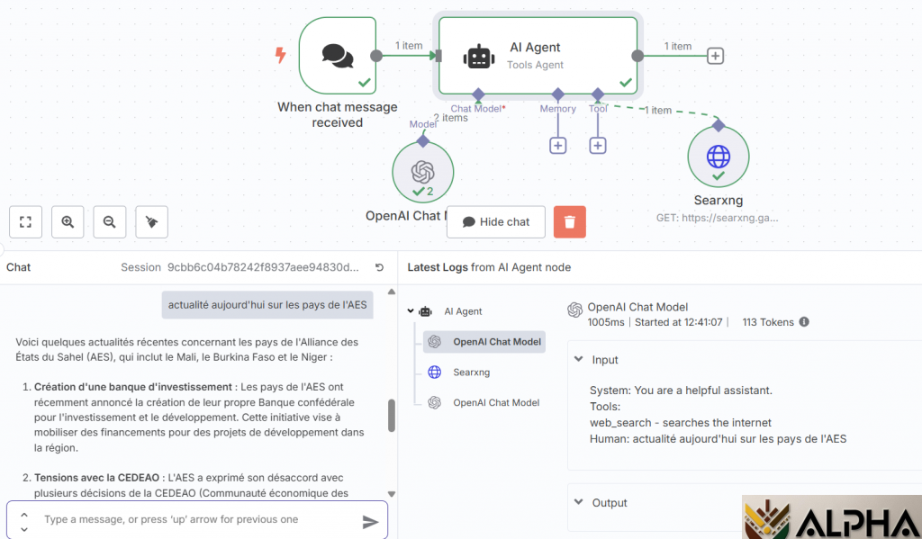The height and width of the screenshot is (539, 922).
Task: Add a node to the Tool connector
Action: [597, 146]
